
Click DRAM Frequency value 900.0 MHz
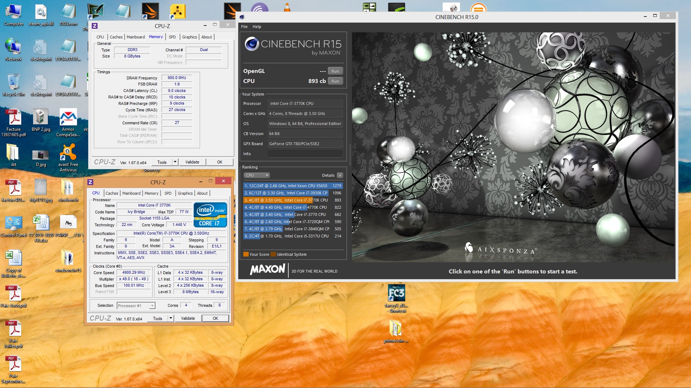[x=177, y=78]
